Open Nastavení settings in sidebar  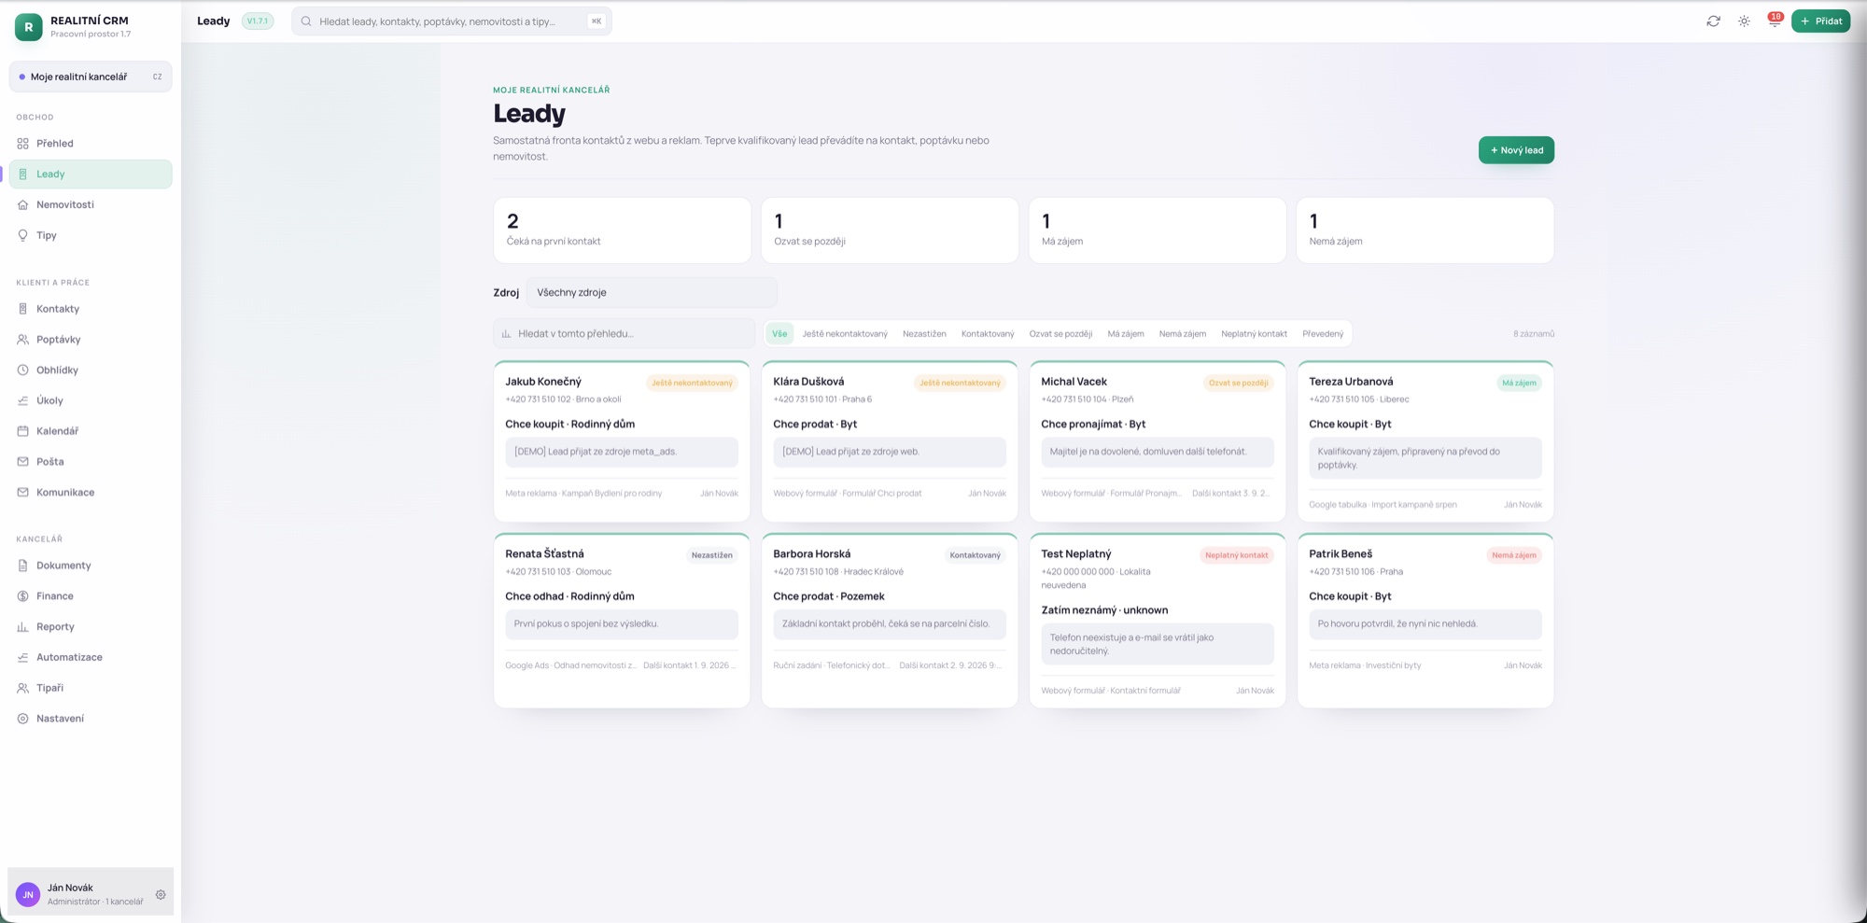[91, 719]
